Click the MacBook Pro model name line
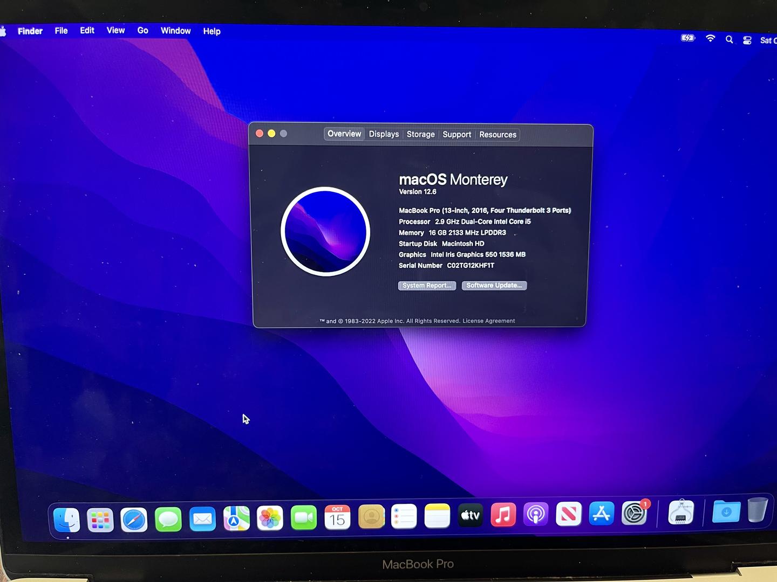The height and width of the screenshot is (582, 777). [485, 211]
